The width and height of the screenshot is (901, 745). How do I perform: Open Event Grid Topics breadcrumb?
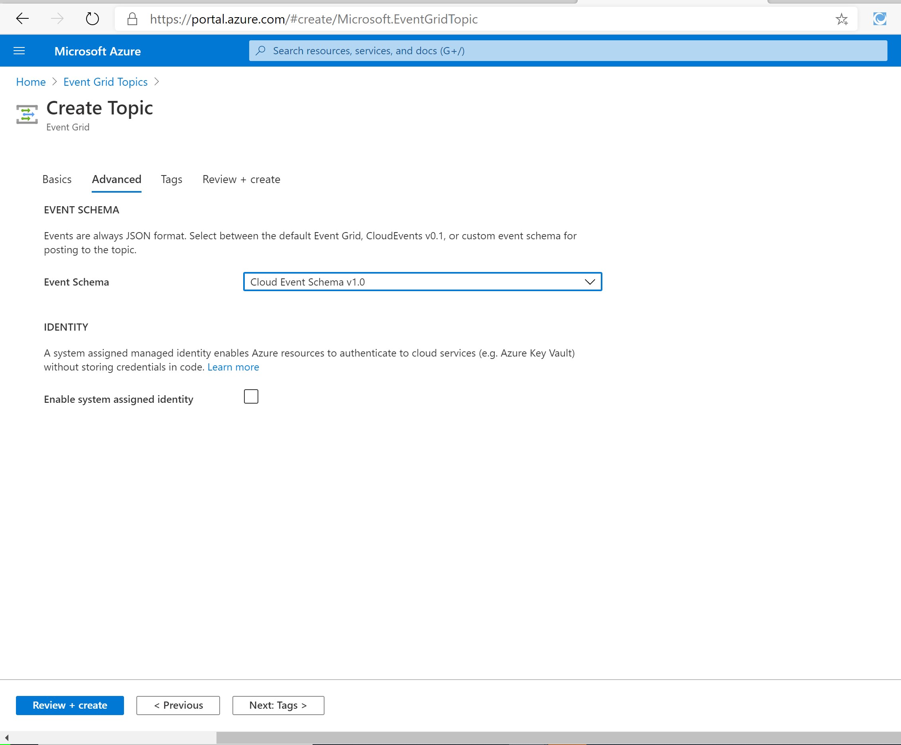pyautogui.click(x=106, y=82)
